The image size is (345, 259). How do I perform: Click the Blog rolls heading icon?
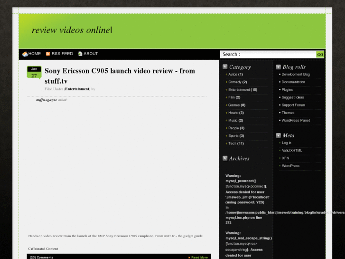[279, 67]
